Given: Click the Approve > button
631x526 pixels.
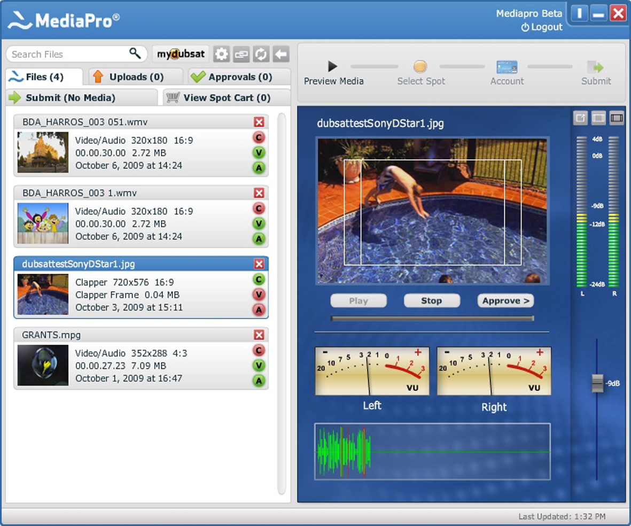Looking at the screenshot, I should (506, 300).
